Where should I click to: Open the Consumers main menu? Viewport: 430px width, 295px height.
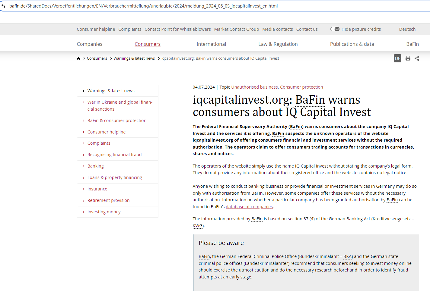[x=148, y=44]
